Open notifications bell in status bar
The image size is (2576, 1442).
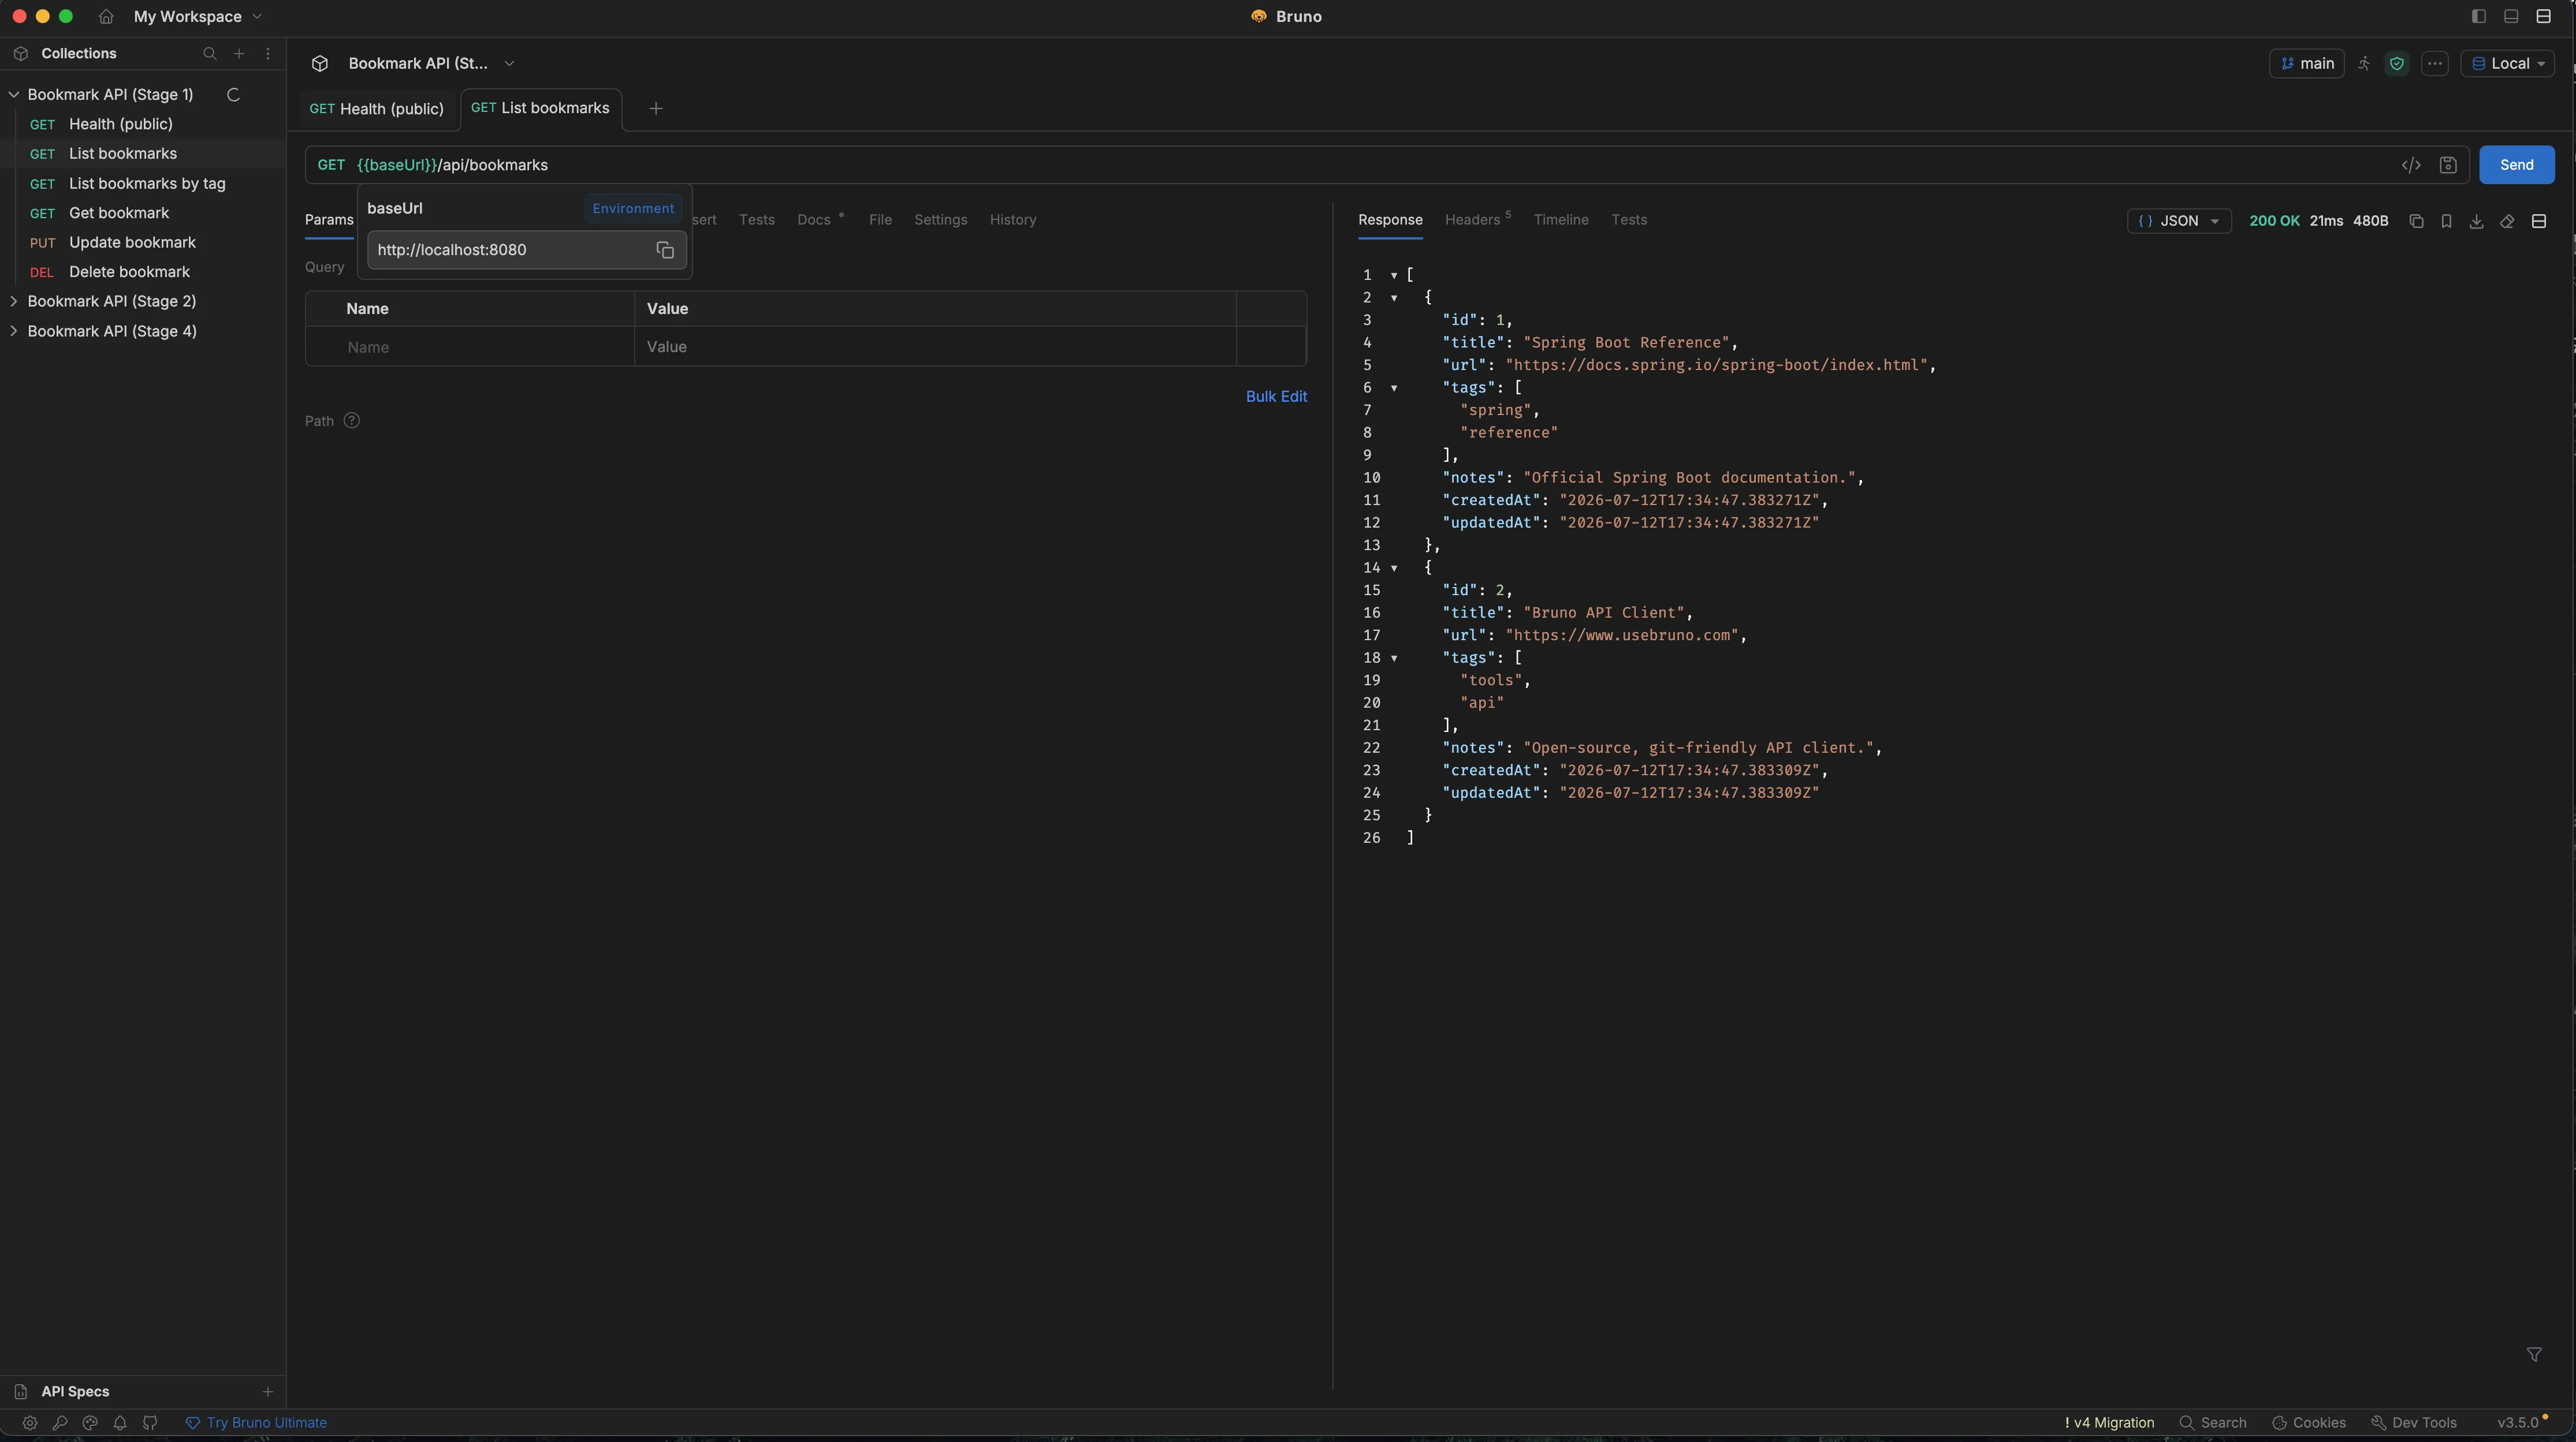[120, 1422]
